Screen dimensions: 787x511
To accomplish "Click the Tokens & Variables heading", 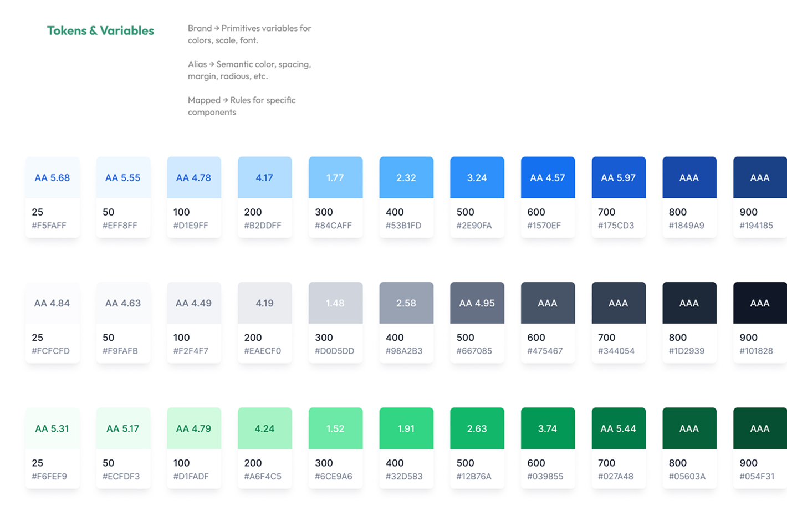I will click(x=100, y=31).
